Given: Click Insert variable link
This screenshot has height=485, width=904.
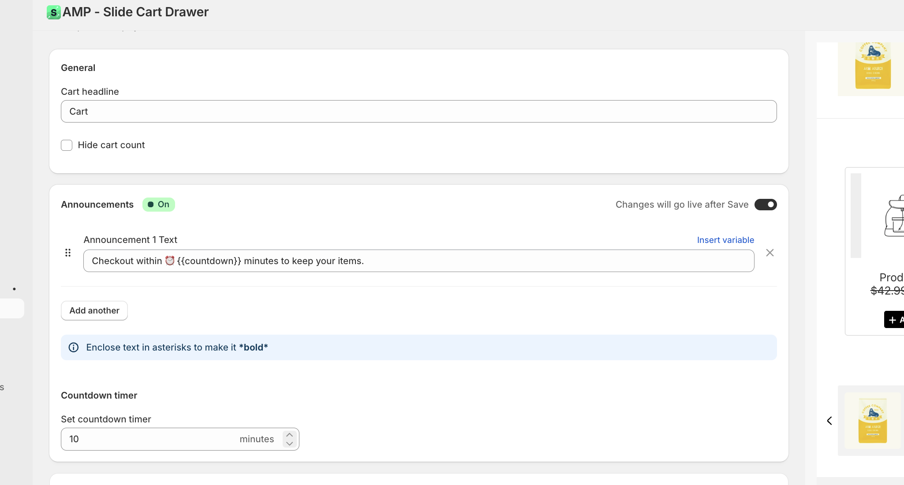Looking at the screenshot, I should coord(725,240).
